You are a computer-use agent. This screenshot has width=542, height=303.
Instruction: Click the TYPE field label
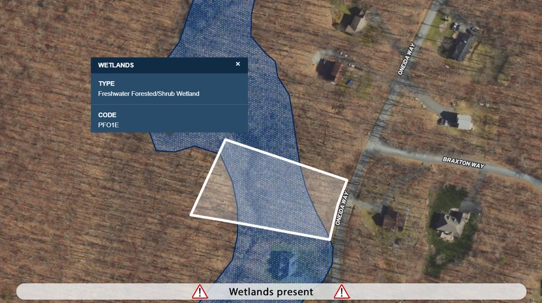[107, 84]
